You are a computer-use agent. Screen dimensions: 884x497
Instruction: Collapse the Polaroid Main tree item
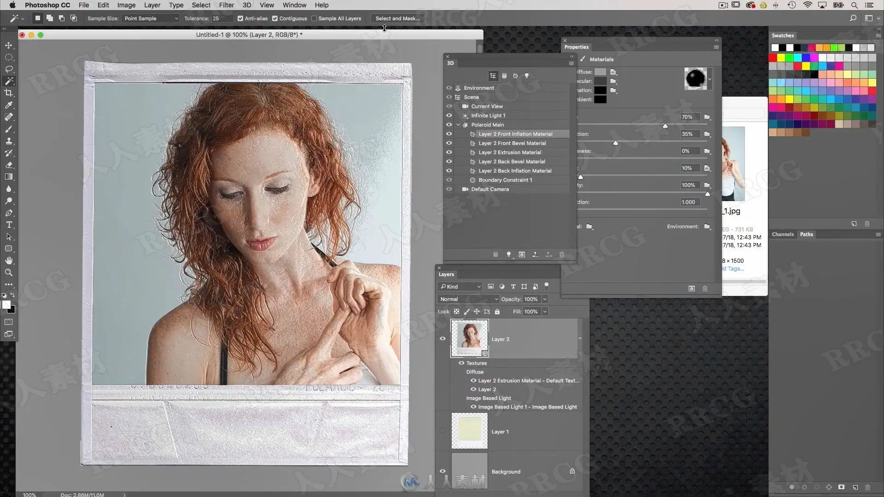(459, 125)
